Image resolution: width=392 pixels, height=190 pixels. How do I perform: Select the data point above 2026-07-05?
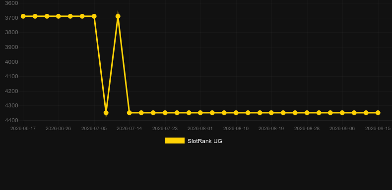(x=94, y=16)
